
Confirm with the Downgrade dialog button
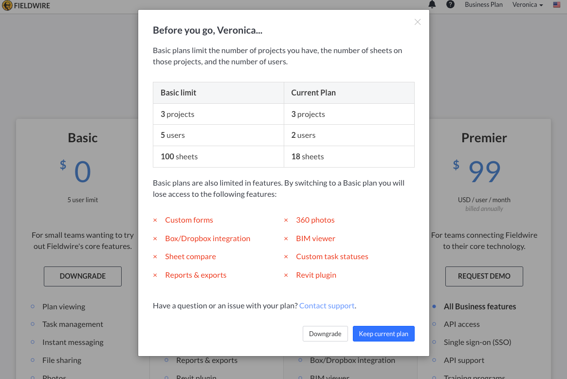pos(325,334)
